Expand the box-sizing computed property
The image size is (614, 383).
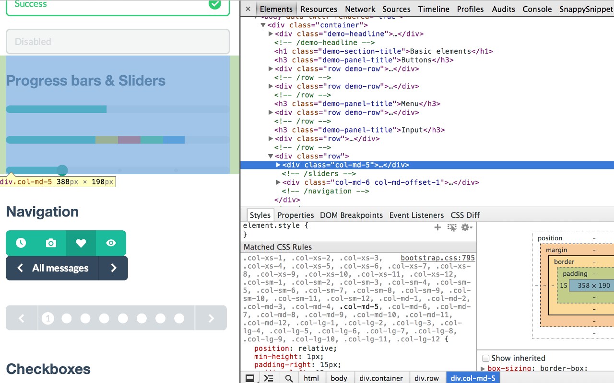pos(483,368)
